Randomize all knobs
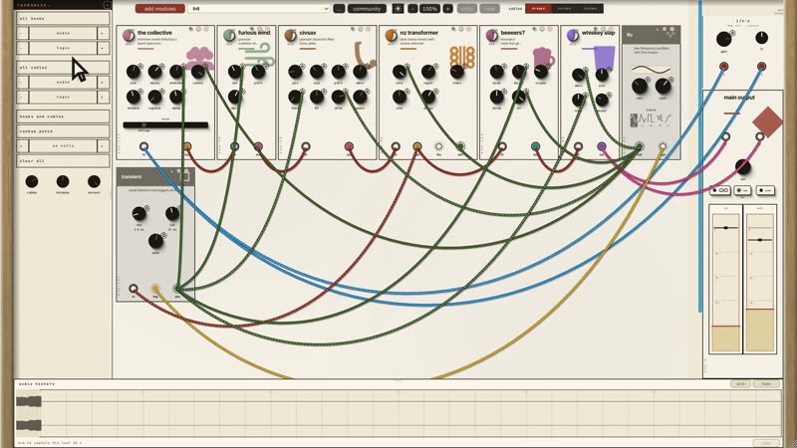Viewport: 797px width, 448px height. (63, 18)
